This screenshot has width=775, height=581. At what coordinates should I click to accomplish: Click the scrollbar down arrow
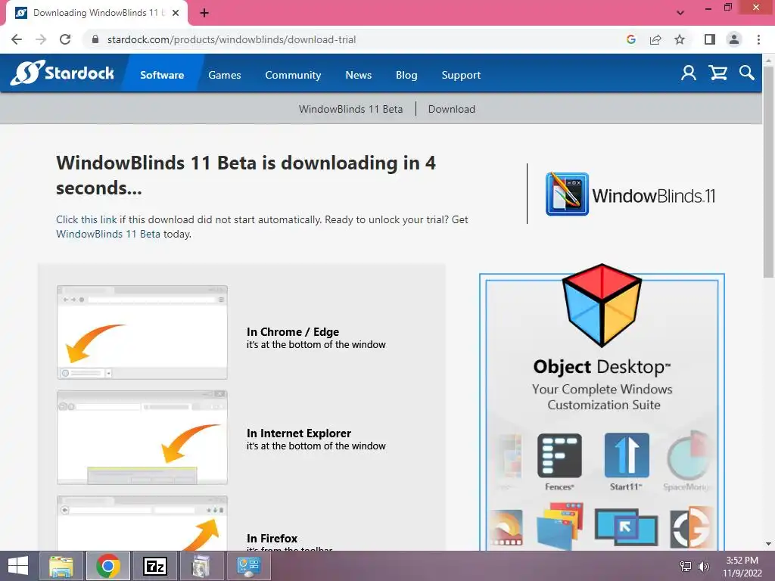coord(768,544)
